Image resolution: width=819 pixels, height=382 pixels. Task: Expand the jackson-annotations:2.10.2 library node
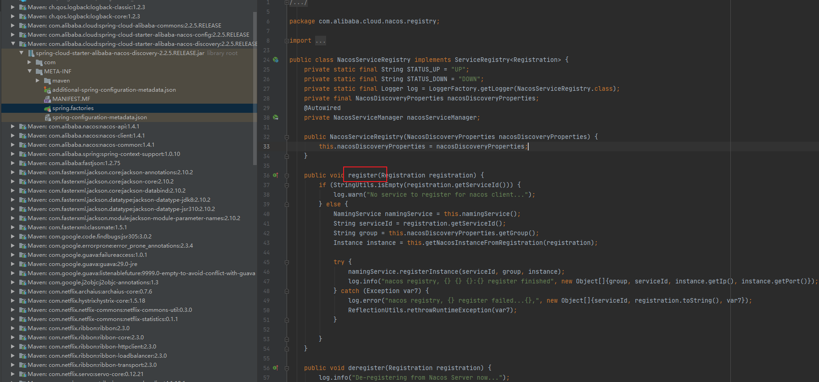(13, 172)
